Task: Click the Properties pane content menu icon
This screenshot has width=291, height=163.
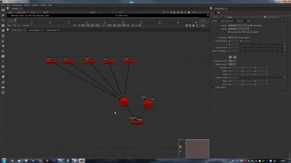Action: coord(211,9)
